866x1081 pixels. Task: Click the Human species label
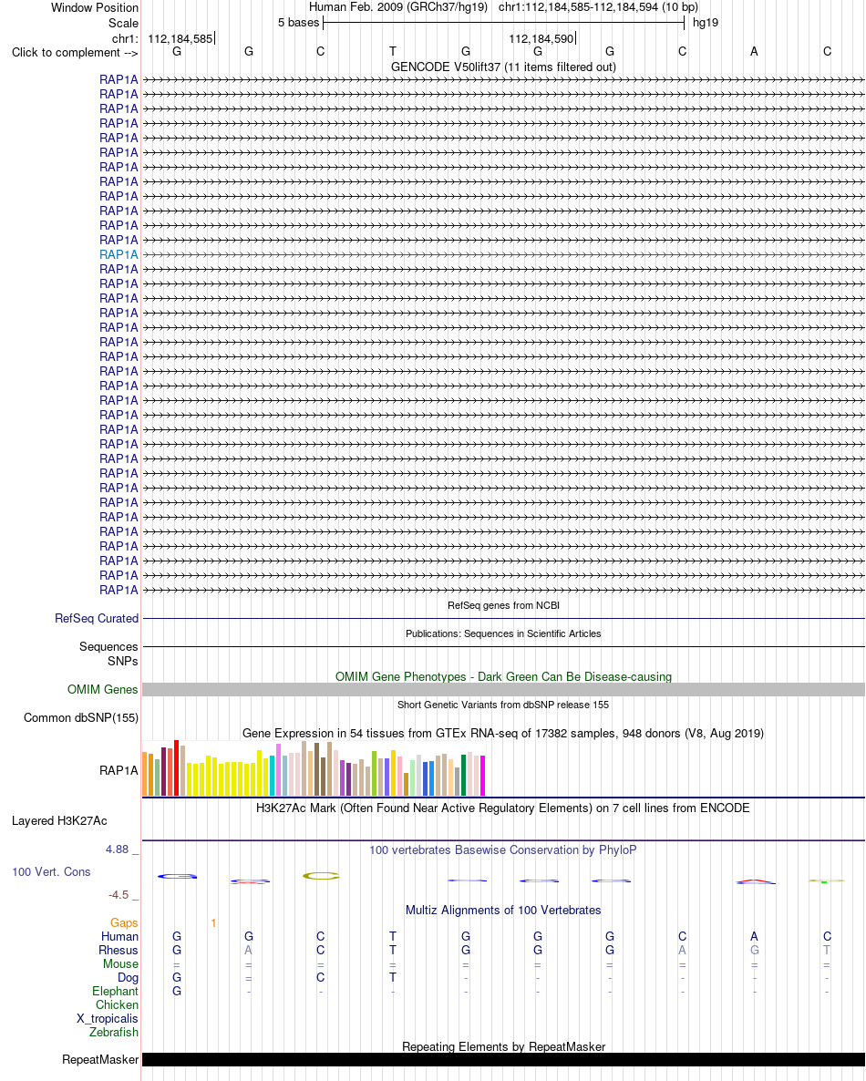pos(119,936)
